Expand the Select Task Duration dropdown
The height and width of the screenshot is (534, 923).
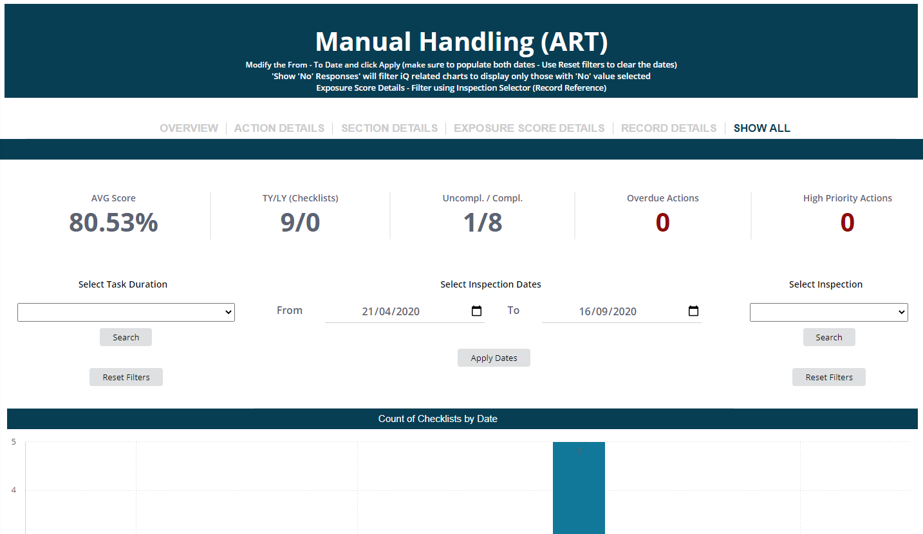click(126, 312)
